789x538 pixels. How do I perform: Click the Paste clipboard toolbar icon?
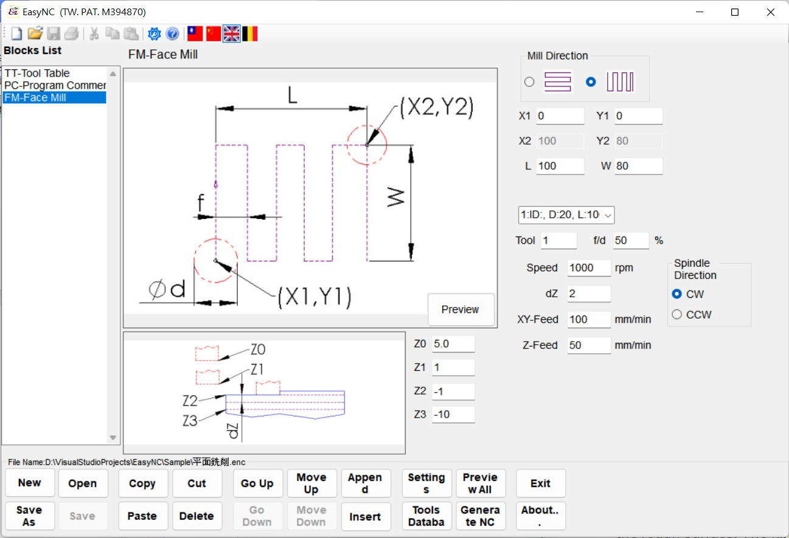pos(130,33)
